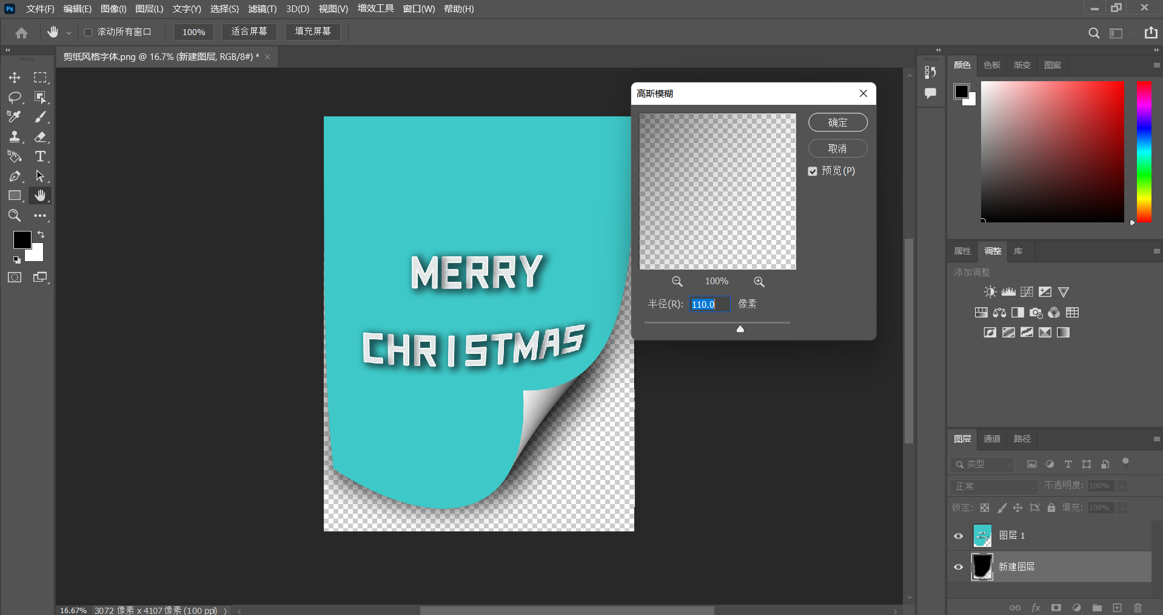This screenshot has height=615, width=1163.
Task: Select the Object Selection tool
Action: click(x=40, y=98)
